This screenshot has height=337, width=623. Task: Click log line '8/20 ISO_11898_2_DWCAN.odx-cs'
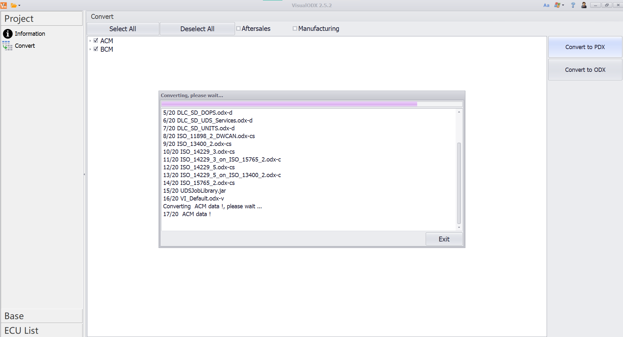point(209,136)
